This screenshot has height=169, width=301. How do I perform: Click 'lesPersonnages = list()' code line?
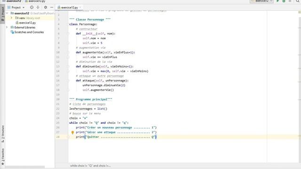pyautogui.click(x=88, y=108)
